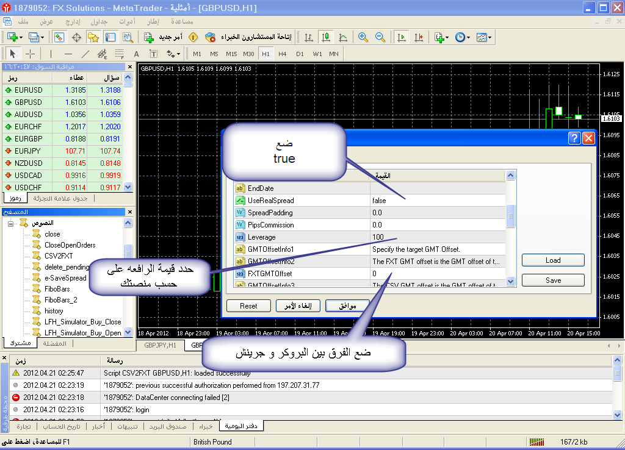625x450 pixels.
Task: Toggle Expert Advisors enable button
Action: 249,37
